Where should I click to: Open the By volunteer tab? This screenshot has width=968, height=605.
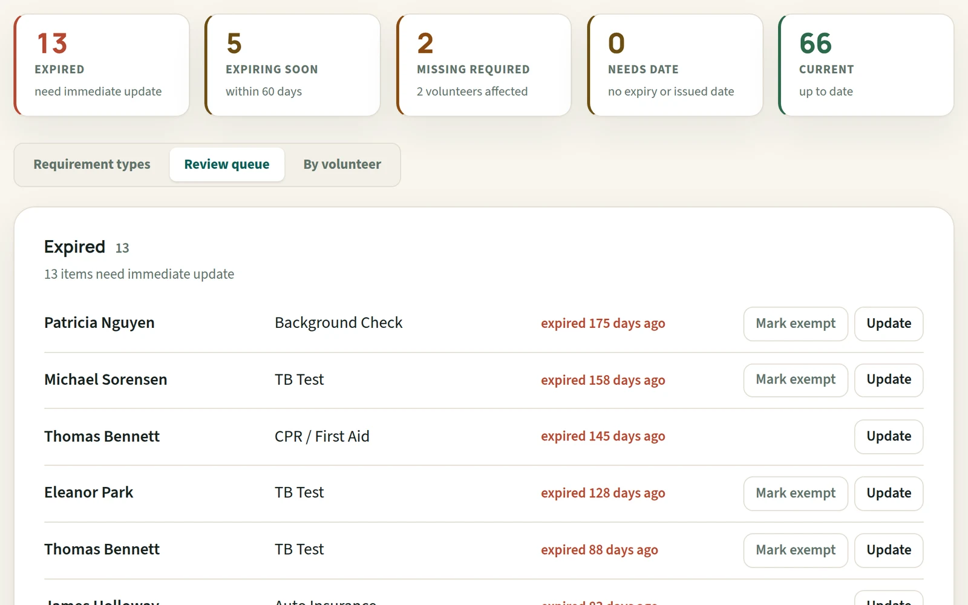[x=342, y=165]
